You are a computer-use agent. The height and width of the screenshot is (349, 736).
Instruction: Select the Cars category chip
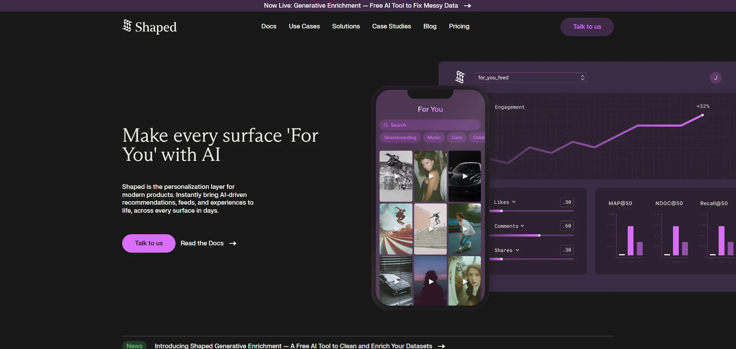point(456,137)
